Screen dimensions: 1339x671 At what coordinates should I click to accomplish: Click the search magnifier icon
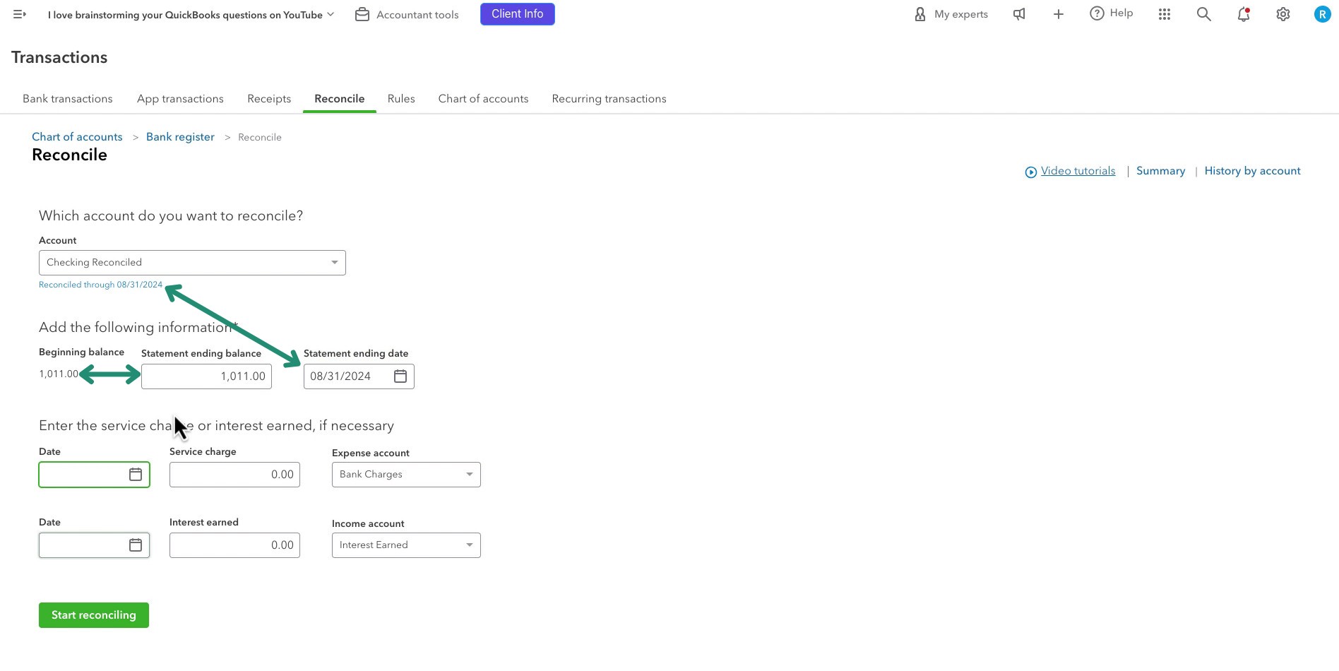(1204, 14)
